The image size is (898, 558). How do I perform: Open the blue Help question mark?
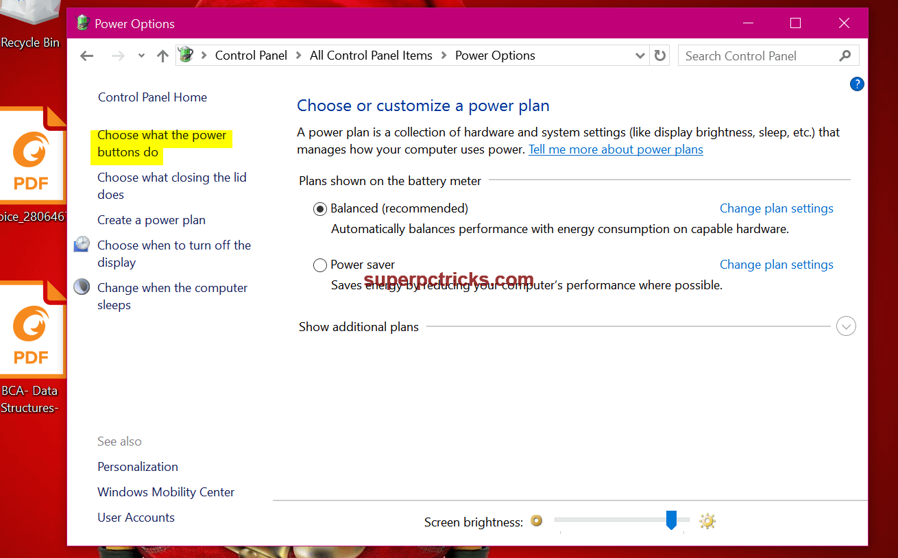[x=857, y=84]
